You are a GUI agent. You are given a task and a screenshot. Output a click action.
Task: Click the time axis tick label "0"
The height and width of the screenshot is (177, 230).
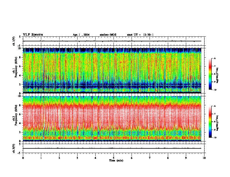(x=23, y=158)
